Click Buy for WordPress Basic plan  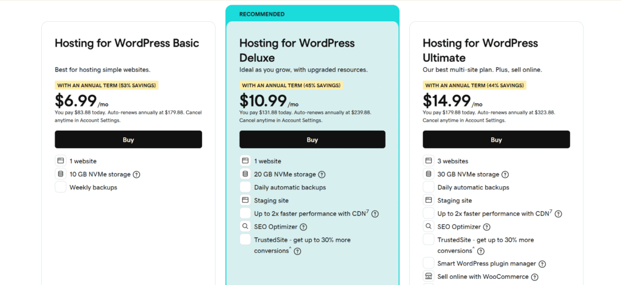[128, 140]
